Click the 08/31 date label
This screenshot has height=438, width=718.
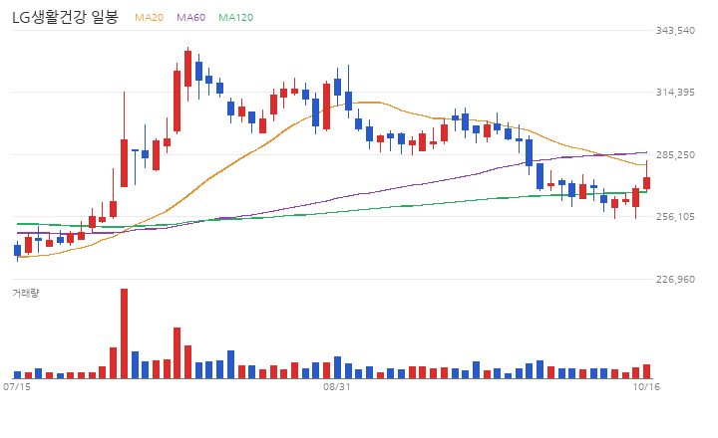[x=337, y=387]
